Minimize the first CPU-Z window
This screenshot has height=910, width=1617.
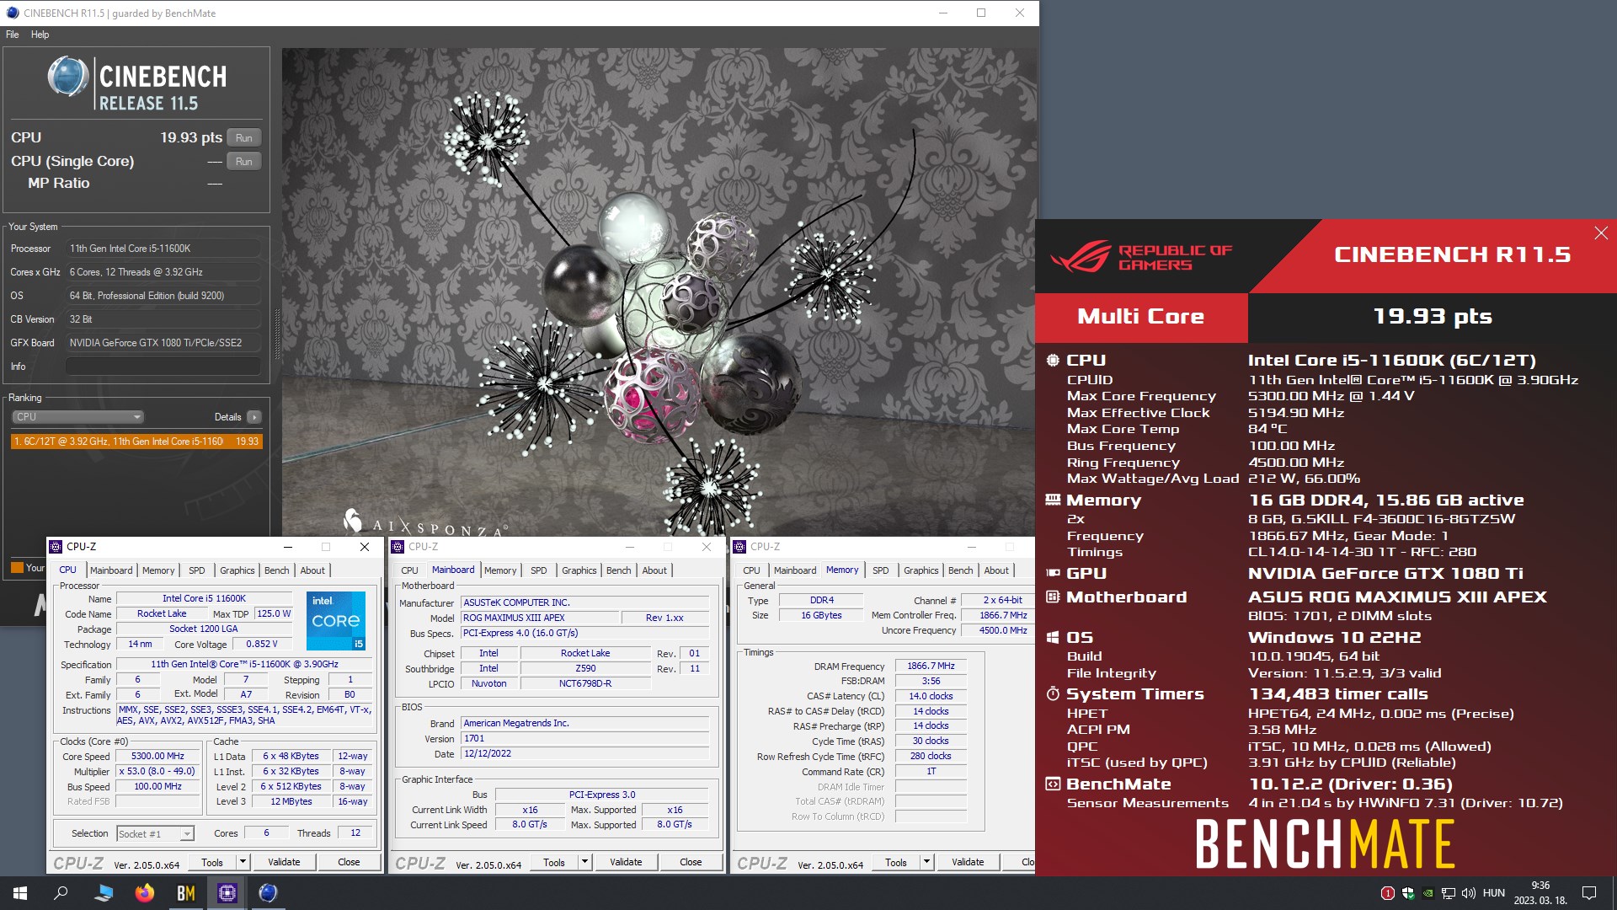pos(287,547)
